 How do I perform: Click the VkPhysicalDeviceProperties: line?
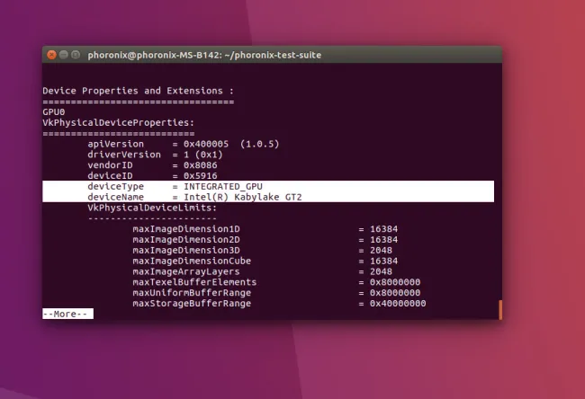[118, 122]
